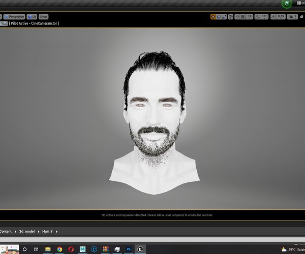Click the weather widget showing 29°C
Screen dimensions: 305x254
[x=293, y=249]
